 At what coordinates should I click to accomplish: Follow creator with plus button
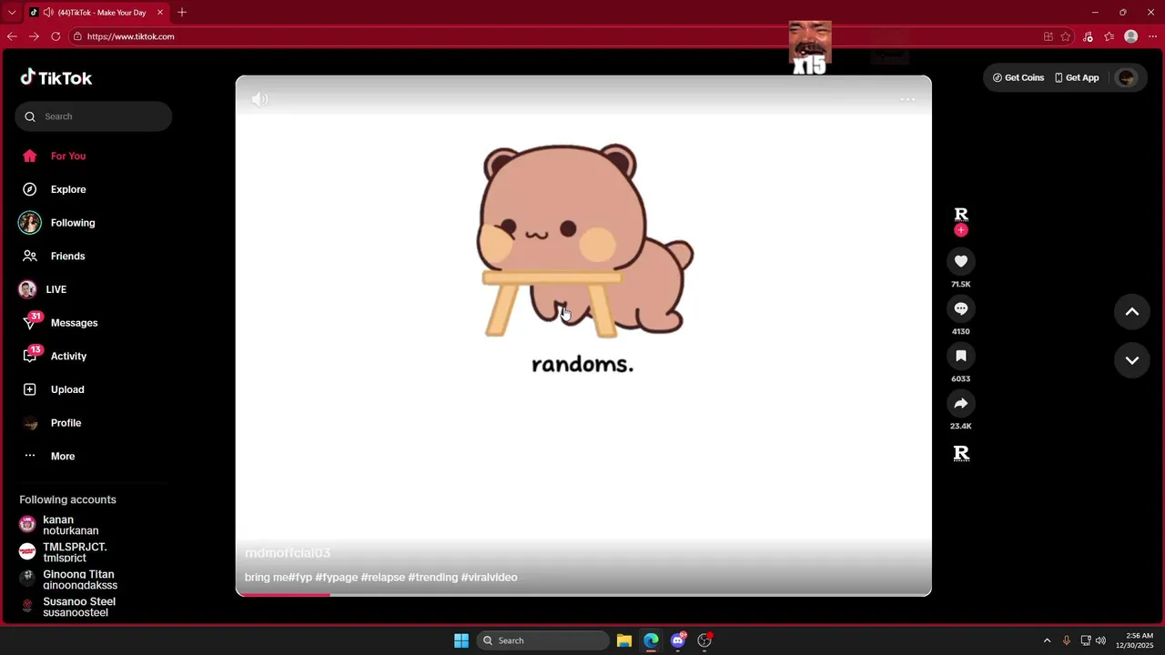pyautogui.click(x=961, y=230)
